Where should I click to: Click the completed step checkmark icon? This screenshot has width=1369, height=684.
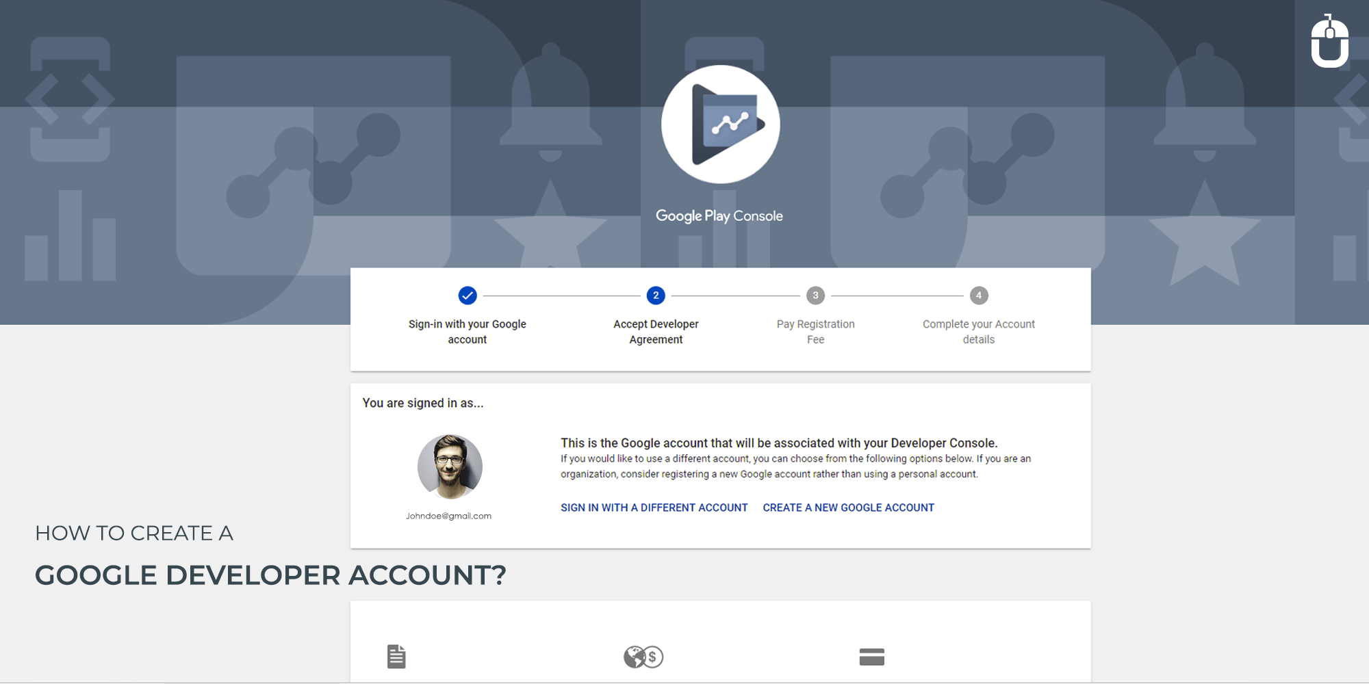click(x=468, y=295)
